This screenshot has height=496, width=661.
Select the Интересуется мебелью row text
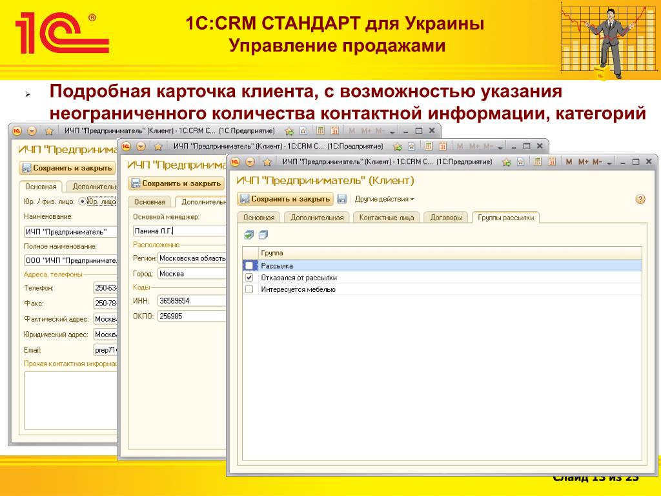click(298, 289)
